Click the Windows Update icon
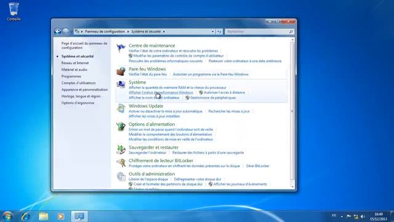This screenshot has width=394, height=222. click(121, 109)
